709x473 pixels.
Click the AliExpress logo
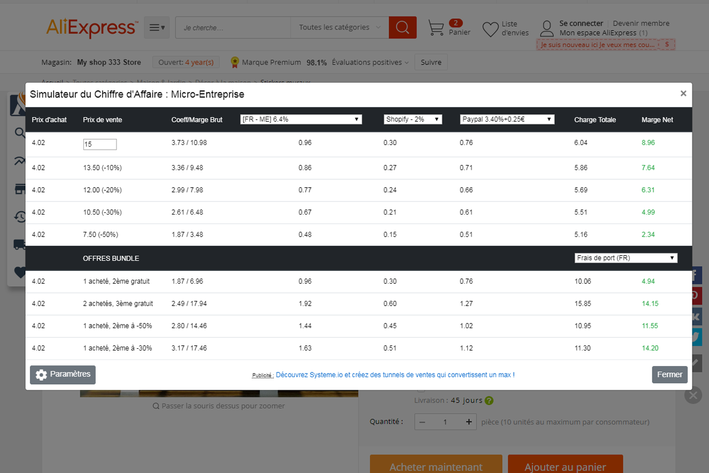[x=92, y=27]
